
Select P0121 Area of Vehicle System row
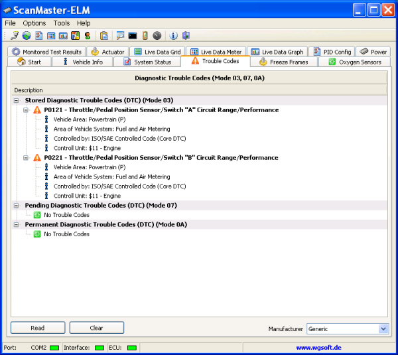coord(111,129)
